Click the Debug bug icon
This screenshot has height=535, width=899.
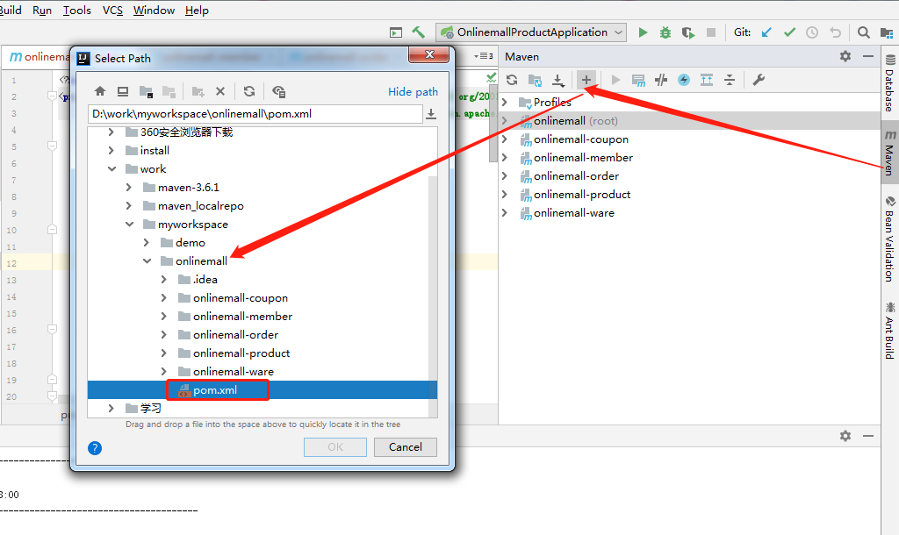click(665, 32)
